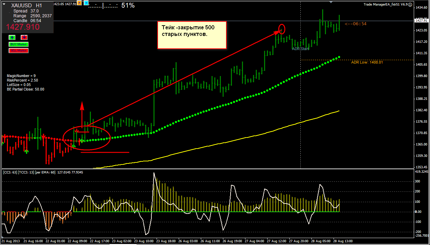Click the cyan N icon at top

86,3
